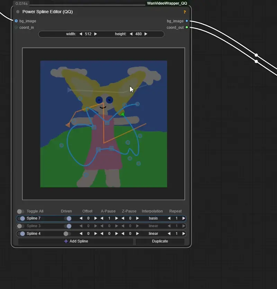This screenshot has width=277, height=289.
Task: Decrease Spline 4 Repeat count
Action: 169,234
